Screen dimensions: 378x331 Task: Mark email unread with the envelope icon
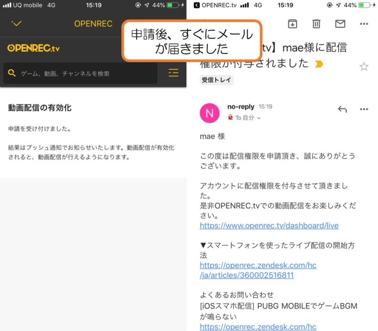340,24
